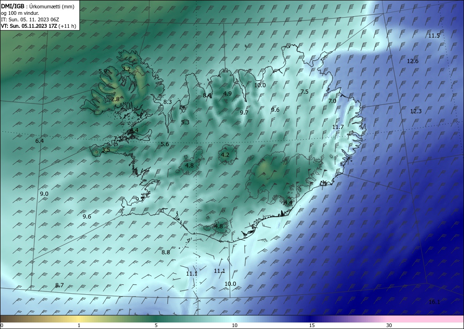Image resolution: width=464 pixels, height=329 pixels.
Task: Click the 7.5 value in northeast Iceland
Action: tap(304, 92)
